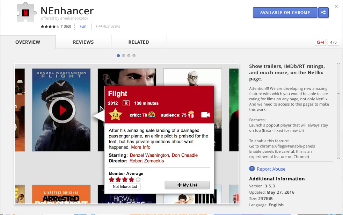
Task: Click the Google +1 button
Action: (x=320, y=42)
